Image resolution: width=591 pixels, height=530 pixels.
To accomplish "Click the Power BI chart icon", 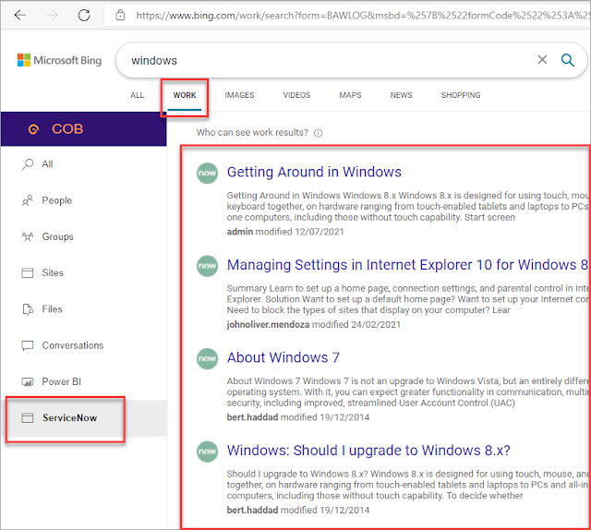I will click(28, 382).
